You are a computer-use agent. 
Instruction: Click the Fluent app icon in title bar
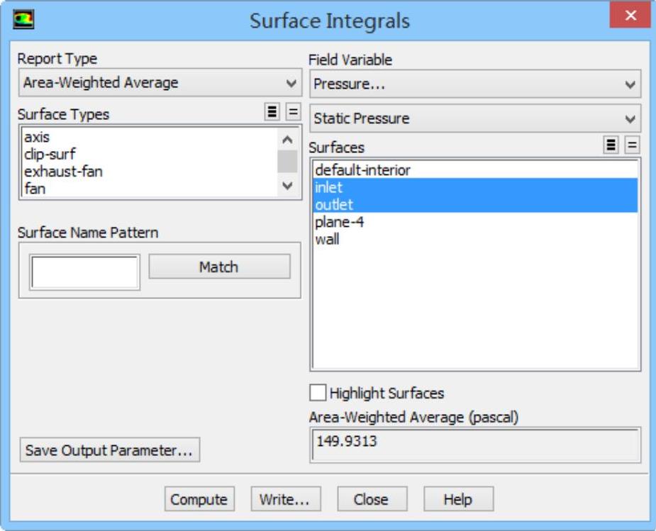click(23, 19)
